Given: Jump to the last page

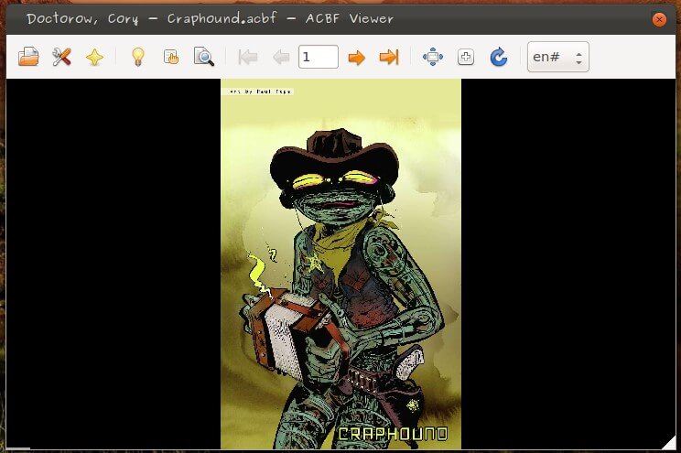Looking at the screenshot, I should (389, 57).
